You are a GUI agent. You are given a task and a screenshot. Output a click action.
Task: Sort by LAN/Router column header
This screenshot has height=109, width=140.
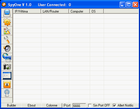tap(55, 11)
